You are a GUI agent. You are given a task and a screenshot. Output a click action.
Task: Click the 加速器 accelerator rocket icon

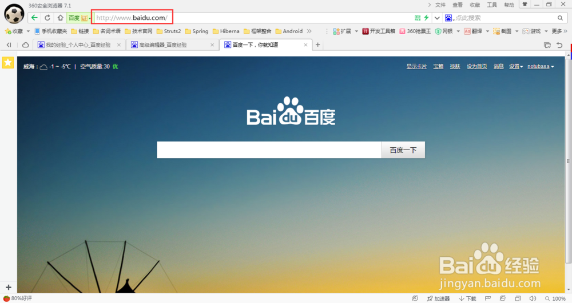pos(430,298)
